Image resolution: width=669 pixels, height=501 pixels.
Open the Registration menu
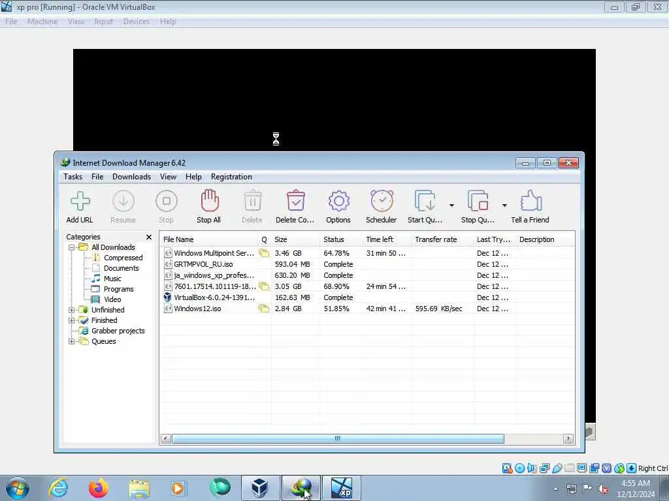231,177
